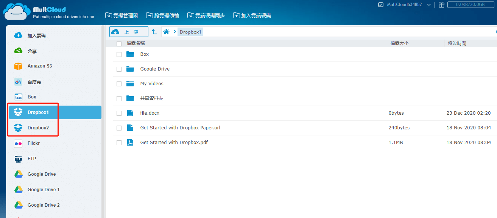Open 雲碟管理器 cloud manager tab
The height and width of the screenshot is (218, 497).
click(122, 15)
